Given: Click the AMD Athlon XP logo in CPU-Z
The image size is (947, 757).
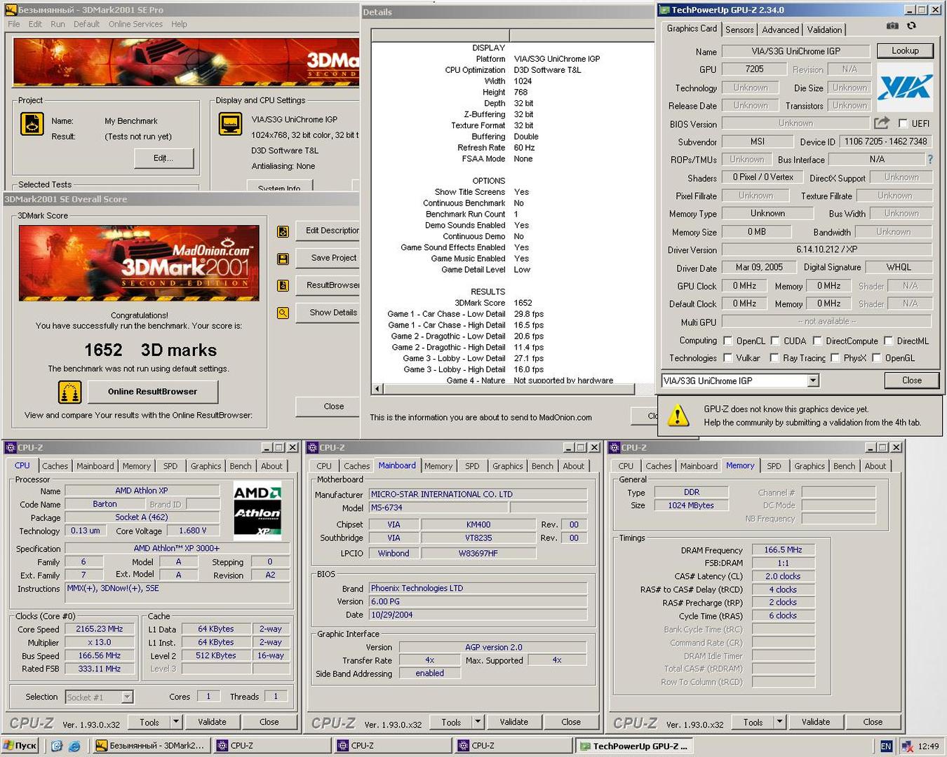Looking at the screenshot, I should (257, 510).
